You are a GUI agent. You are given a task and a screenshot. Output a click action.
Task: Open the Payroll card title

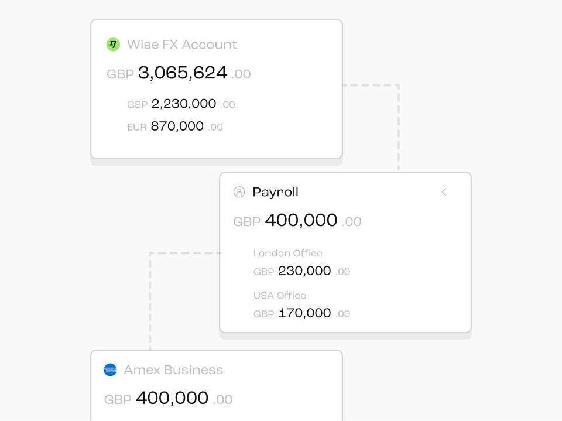[x=275, y=192]
